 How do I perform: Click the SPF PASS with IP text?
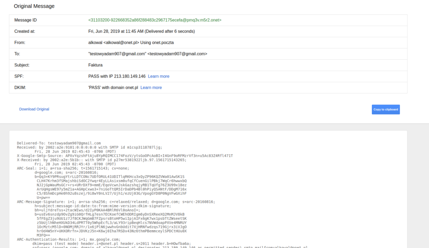click(x=117, y=76)
